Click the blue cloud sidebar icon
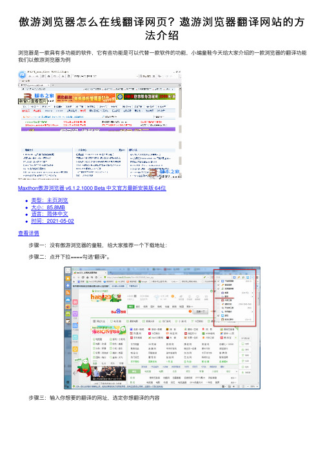 point(68,299)
